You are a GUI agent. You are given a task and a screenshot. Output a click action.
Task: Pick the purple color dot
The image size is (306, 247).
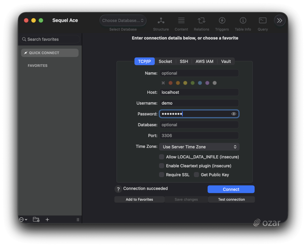click(207, 83)
